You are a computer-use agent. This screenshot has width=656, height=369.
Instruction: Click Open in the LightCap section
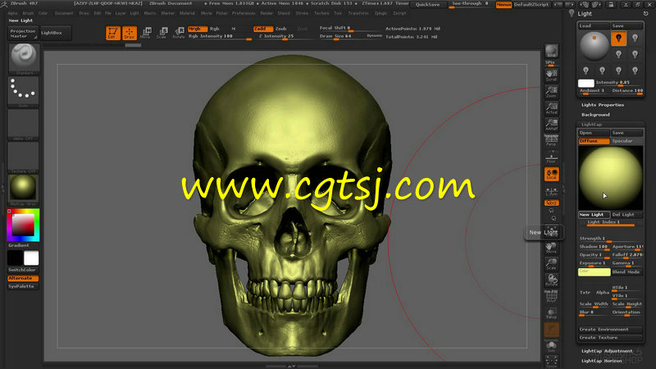tap(594, 133)
